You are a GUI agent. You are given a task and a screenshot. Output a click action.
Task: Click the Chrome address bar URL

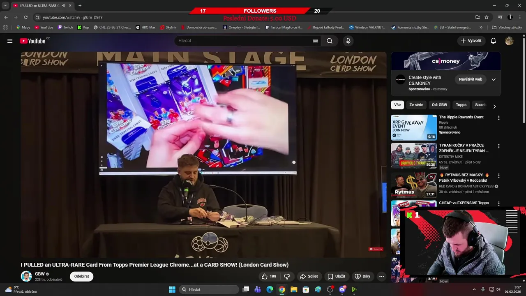point(72,17)
